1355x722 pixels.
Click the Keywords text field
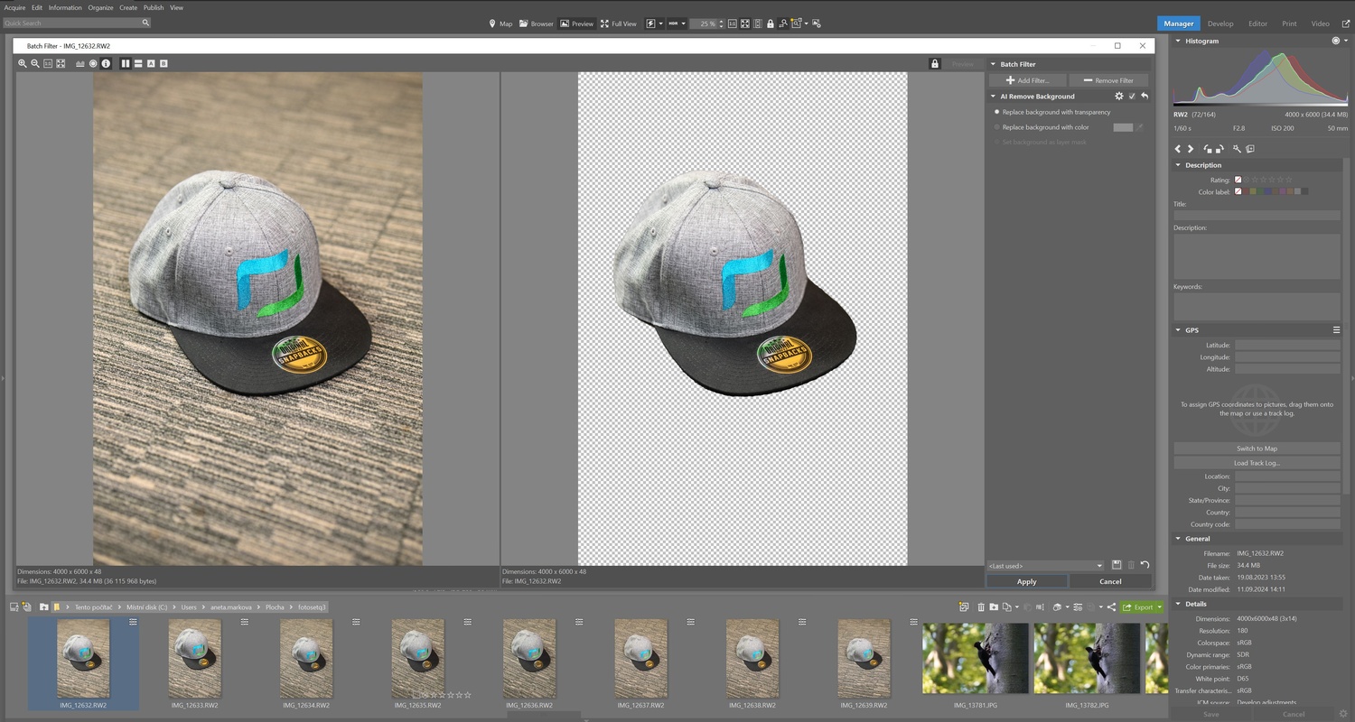pyautogui.click(x=1257, y=306)
